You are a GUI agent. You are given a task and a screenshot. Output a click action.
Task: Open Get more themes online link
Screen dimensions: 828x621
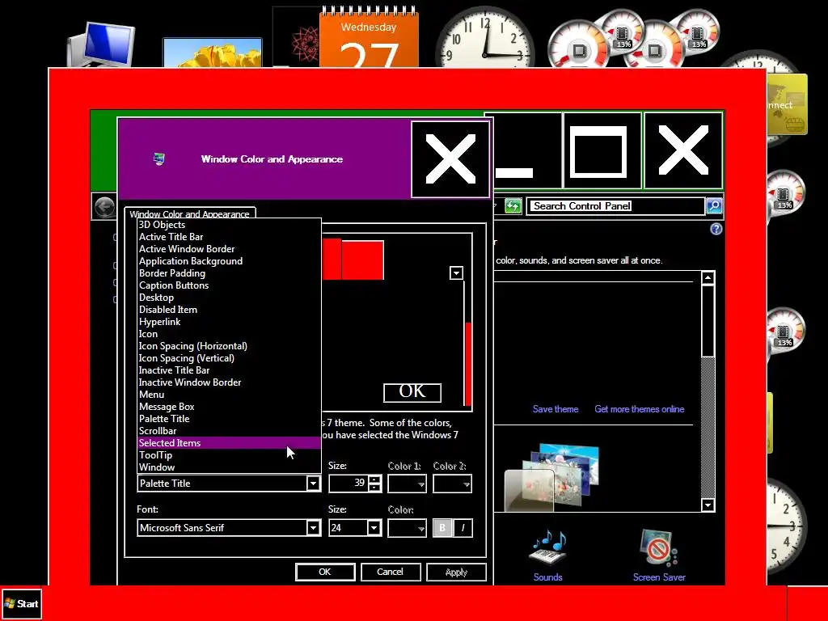(639, 409)
